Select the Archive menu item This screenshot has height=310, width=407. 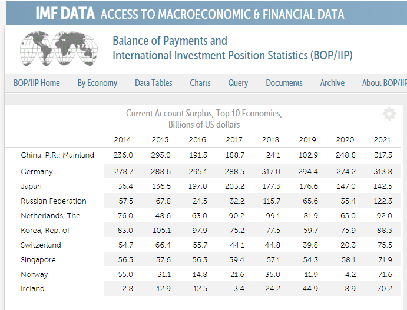coord(332,83)
